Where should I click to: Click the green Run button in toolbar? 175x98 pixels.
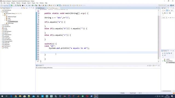[33, 5]
